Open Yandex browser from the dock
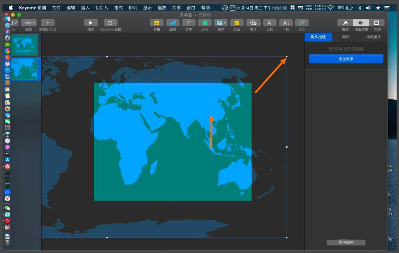The height and width of the screenshot is (253, 399). pyautogui.click(x=7, y=199)
